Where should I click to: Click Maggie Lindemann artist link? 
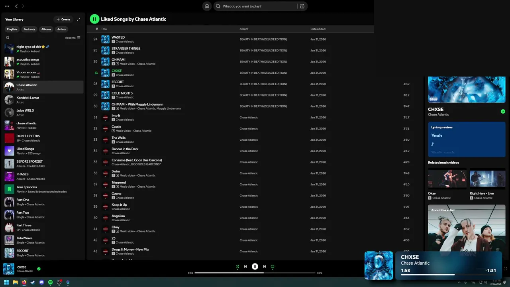pyautogui.click(x=169, y=108)
